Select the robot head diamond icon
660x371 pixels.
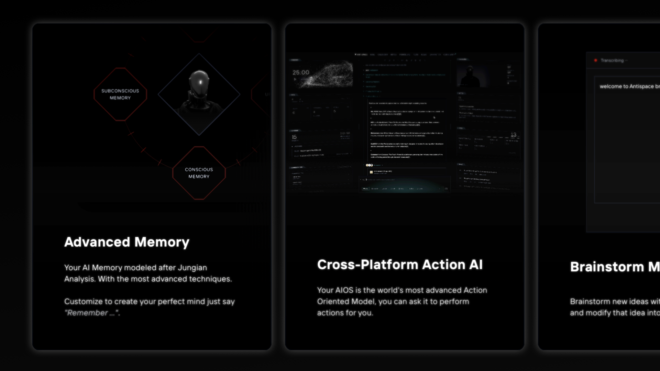coord(199,94)
